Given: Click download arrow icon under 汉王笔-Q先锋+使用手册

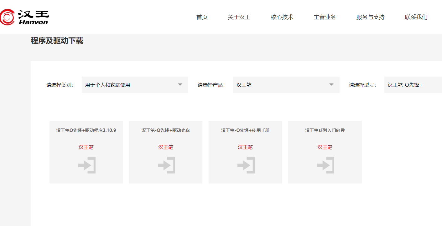Looking at the screenshot, I should (246, 165).
